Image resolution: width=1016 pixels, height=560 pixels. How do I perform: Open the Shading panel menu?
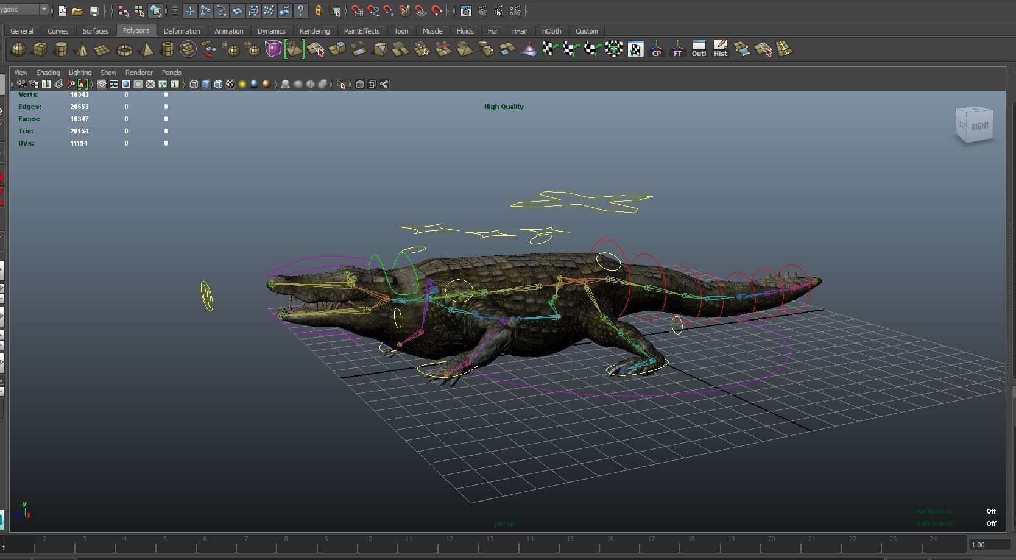click(x=48, y=73)
